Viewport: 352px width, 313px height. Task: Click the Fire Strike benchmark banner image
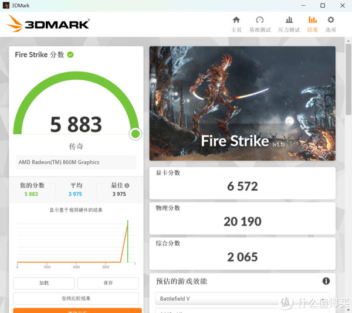tap(242, 104)
